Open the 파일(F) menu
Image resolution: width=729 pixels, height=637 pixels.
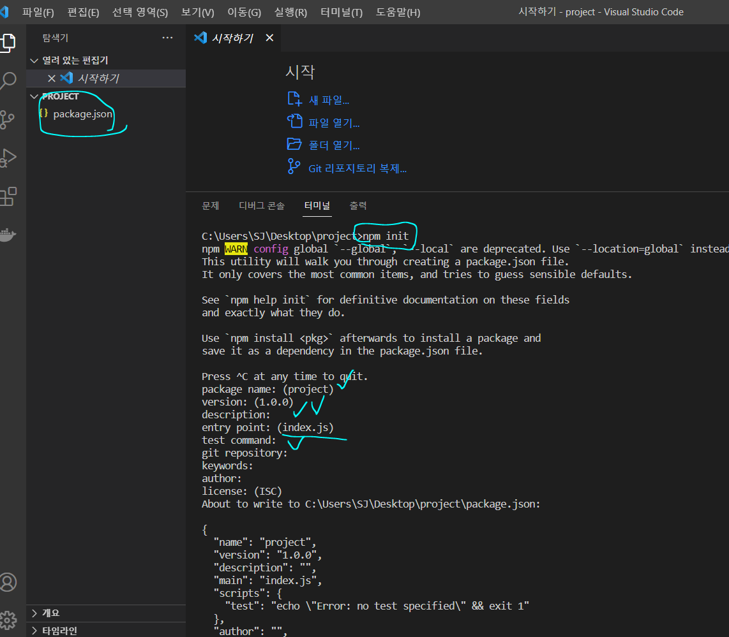(x=38, y=13)
